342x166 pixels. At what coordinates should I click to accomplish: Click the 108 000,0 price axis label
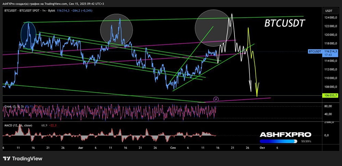[x=330, y=87]
